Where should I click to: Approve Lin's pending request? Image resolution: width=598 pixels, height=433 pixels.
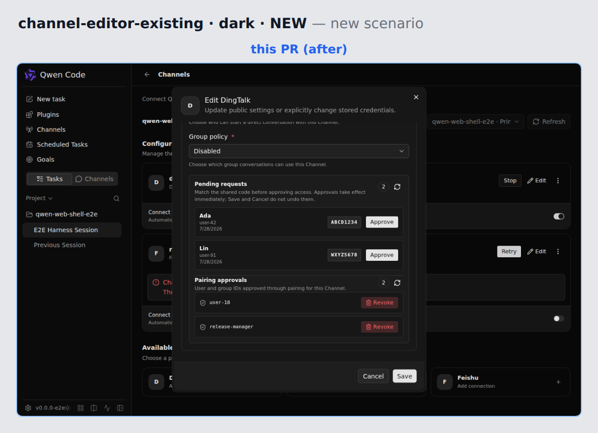click(x=382, y=255)
